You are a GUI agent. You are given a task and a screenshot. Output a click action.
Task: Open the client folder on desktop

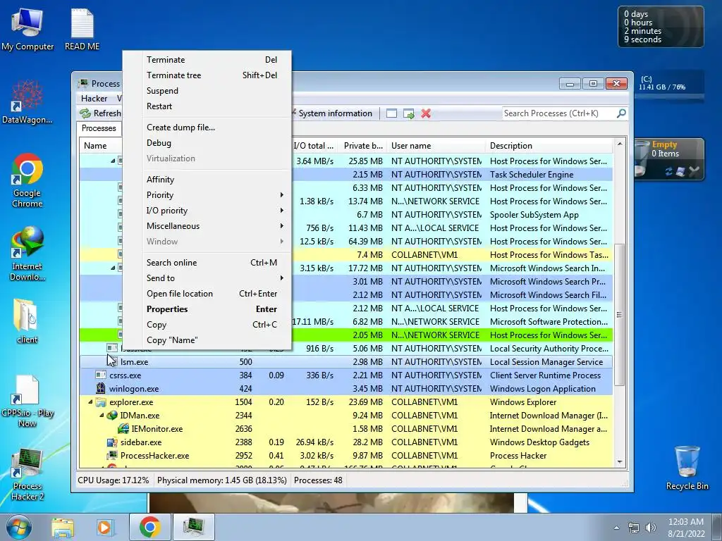click(x=26, y=321)
